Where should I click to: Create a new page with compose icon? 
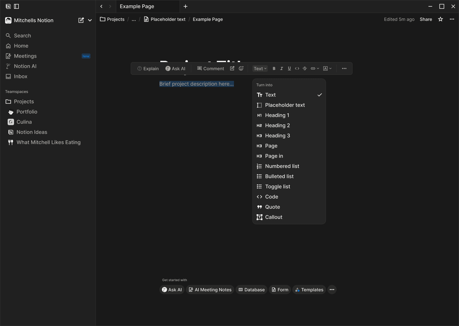(81, 20)
